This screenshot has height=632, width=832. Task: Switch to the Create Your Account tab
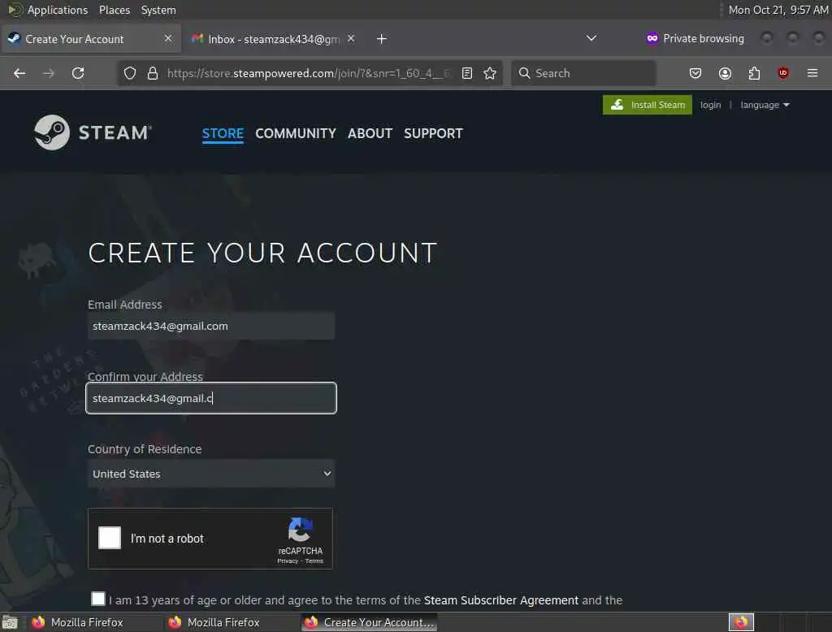(91, 39)
